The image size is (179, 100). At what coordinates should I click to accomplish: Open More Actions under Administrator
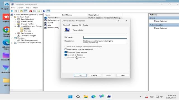tap(160, 28)
